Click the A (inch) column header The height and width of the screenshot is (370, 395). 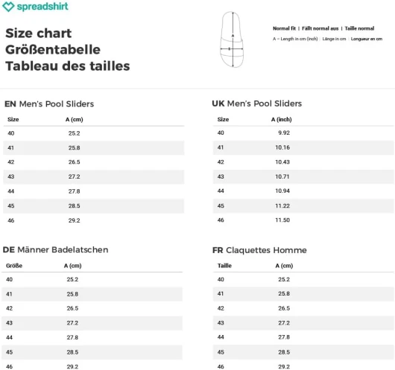(282, 119)
